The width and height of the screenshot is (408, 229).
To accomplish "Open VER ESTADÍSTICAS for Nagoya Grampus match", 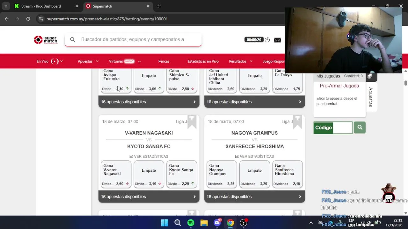I will pos(254,156).
